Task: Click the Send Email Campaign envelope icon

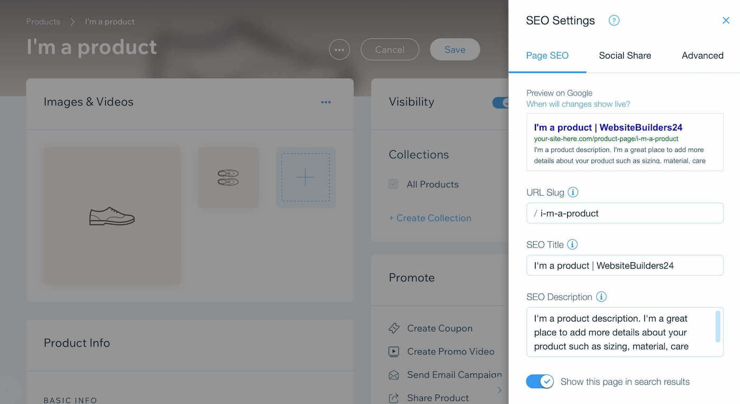Action: click(394, 375)
